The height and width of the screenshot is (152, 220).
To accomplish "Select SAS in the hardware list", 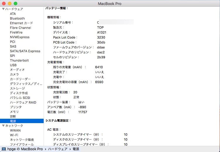I will [13, 46].
